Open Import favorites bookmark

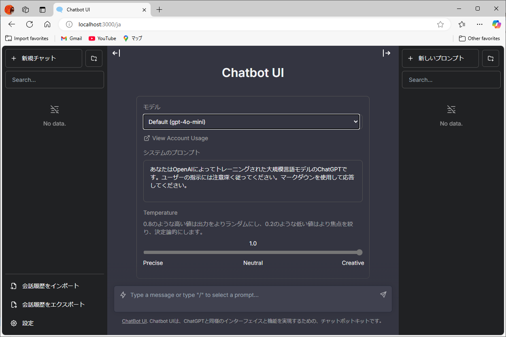pos(27,38)
